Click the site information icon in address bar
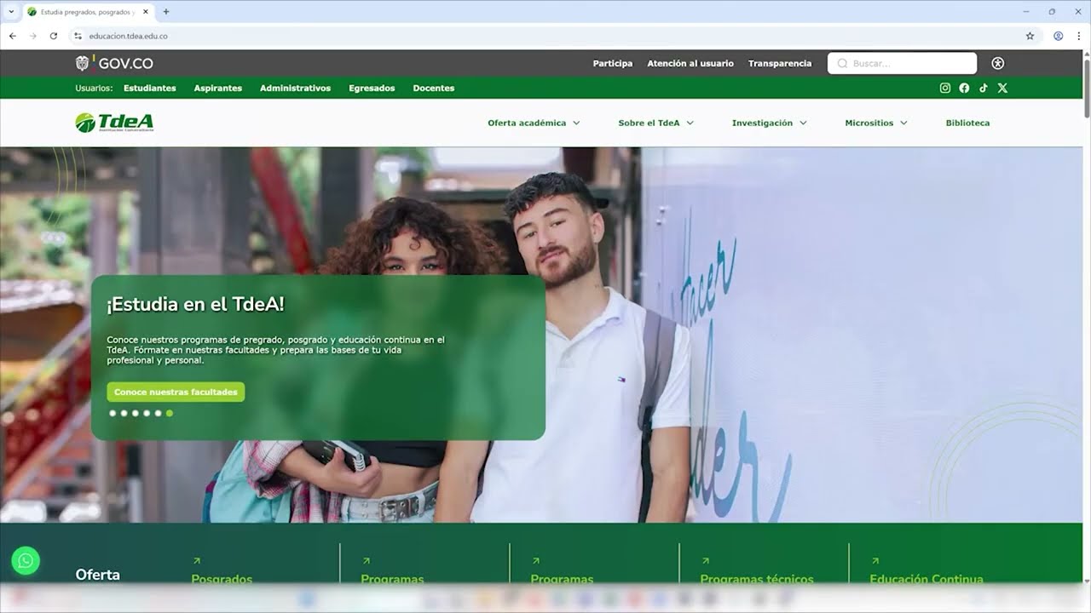The width and height of the screenshot is (1091, 613). coord(78,36)
